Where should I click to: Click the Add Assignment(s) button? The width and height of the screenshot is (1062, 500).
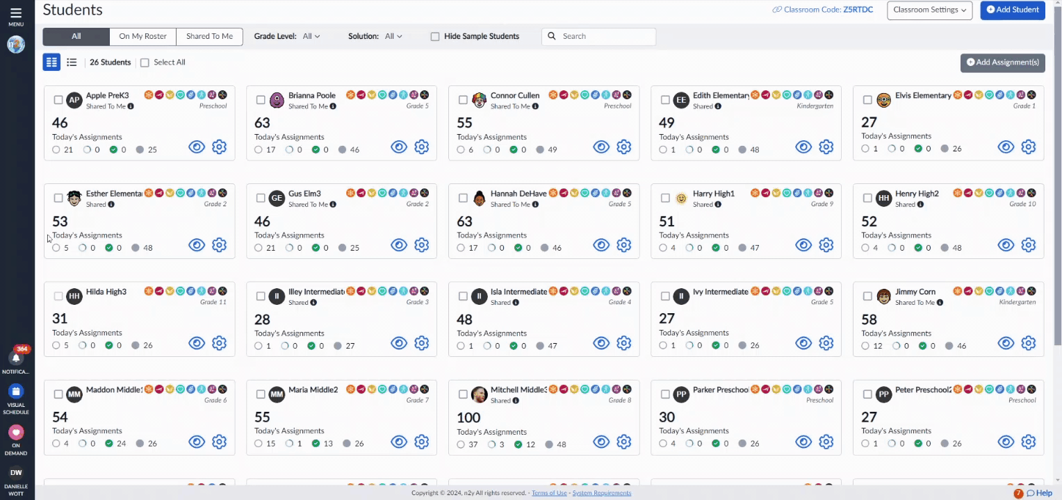click(1002, 62)
